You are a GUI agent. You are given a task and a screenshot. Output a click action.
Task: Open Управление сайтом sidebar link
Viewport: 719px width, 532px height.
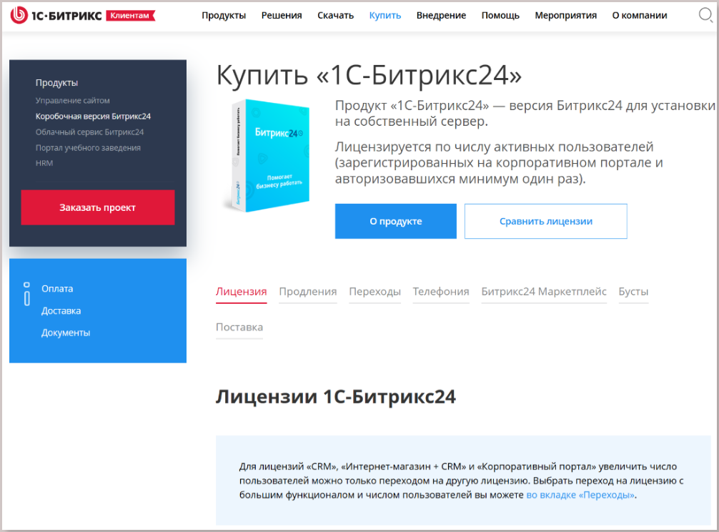point(72,100)
